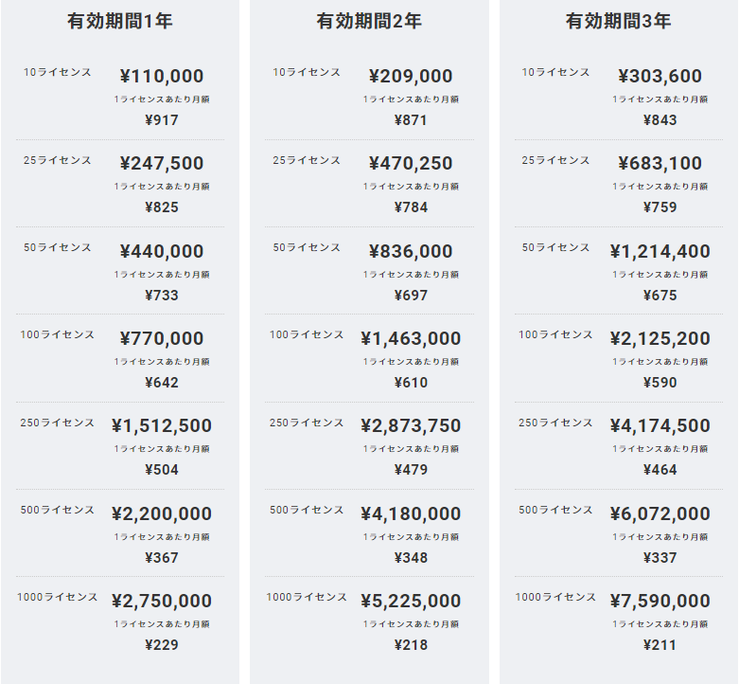Click the ¥247,500 one-year price
Image resolution: width=739 pixels, height=684 pixels.
[x=162, y=163]
